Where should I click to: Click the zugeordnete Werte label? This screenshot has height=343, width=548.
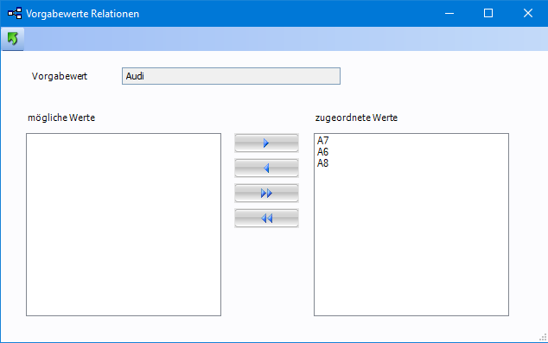tap(356, 118)
